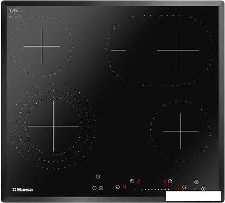Select the top-left zone selector icon
Screen dimensions: 225x203
[x=132, y=181]
